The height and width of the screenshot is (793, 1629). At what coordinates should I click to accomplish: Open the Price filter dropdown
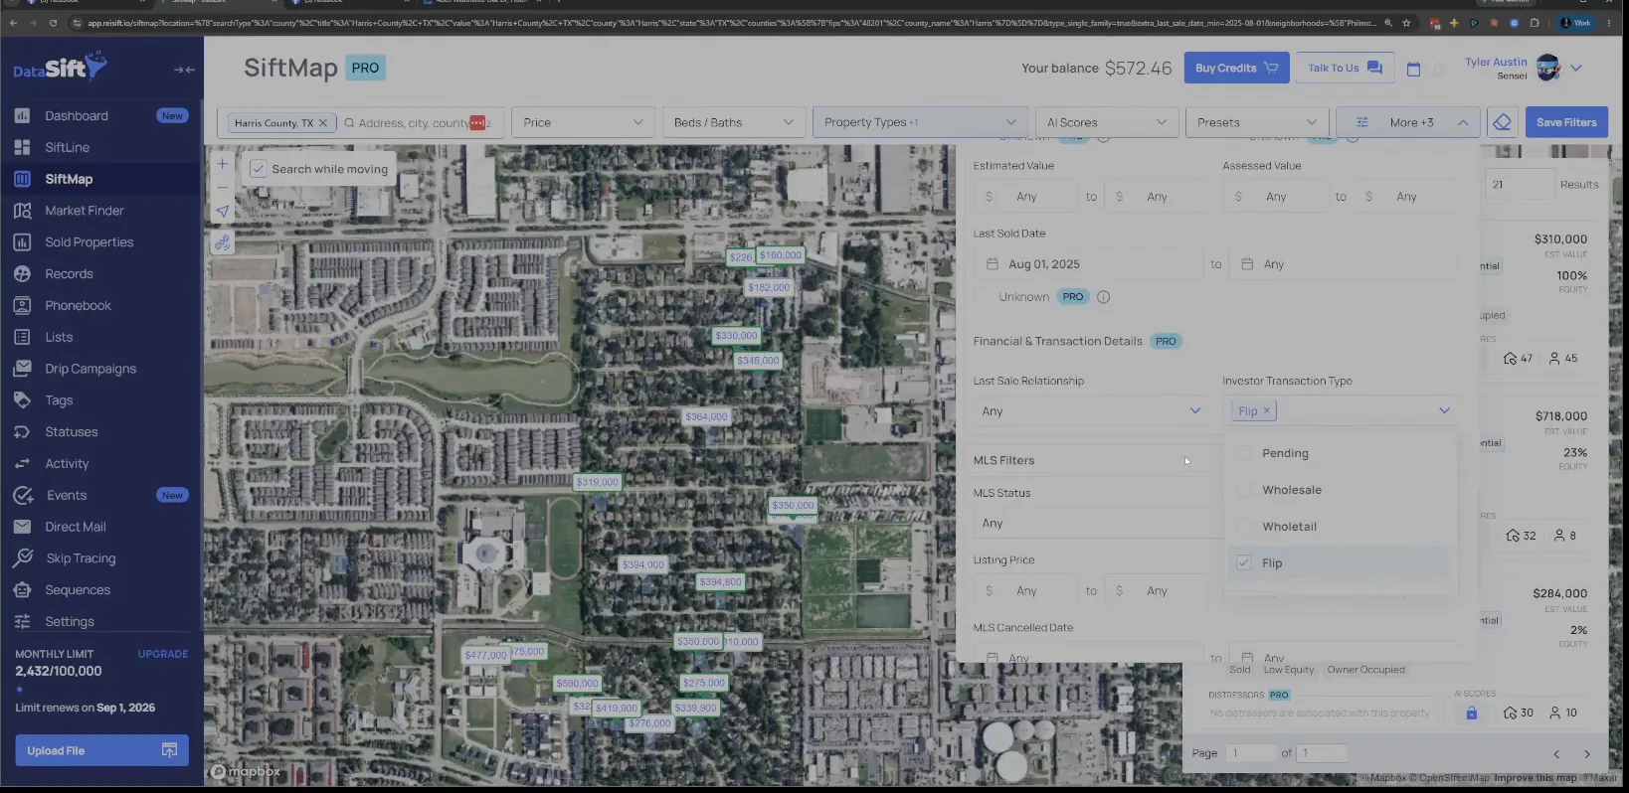[x=583, y=122]
